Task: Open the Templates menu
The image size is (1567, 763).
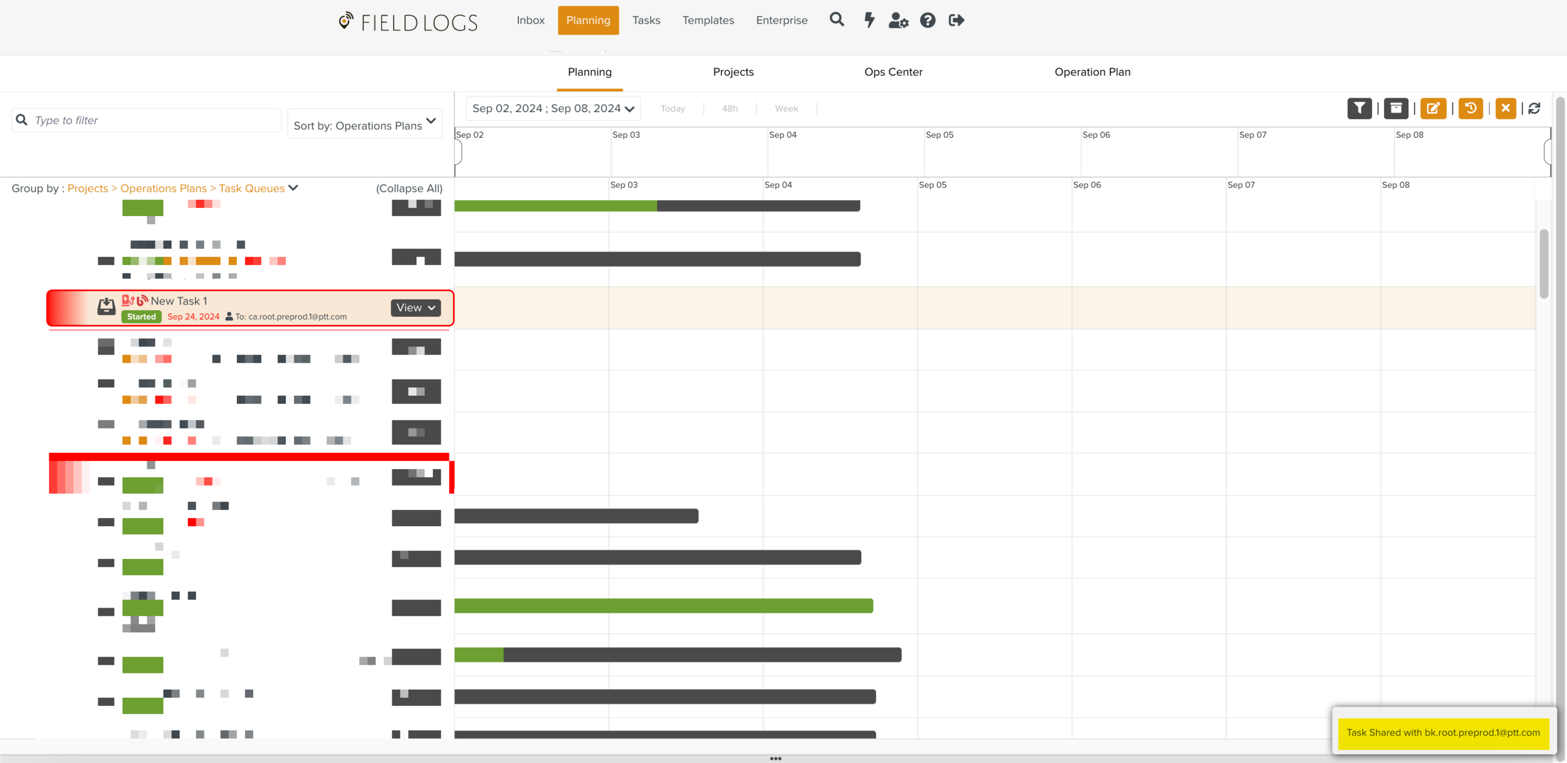Action: click(x=708, y=20)
